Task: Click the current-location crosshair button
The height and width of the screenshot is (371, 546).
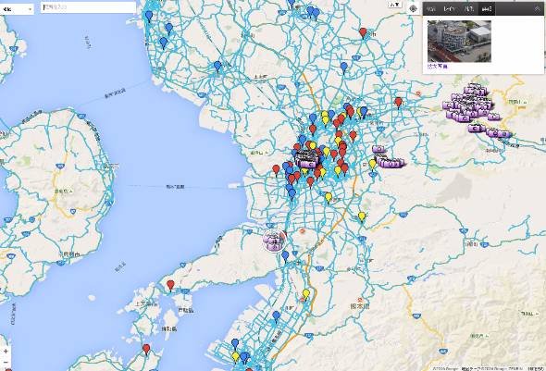Action: coord(414,8)
